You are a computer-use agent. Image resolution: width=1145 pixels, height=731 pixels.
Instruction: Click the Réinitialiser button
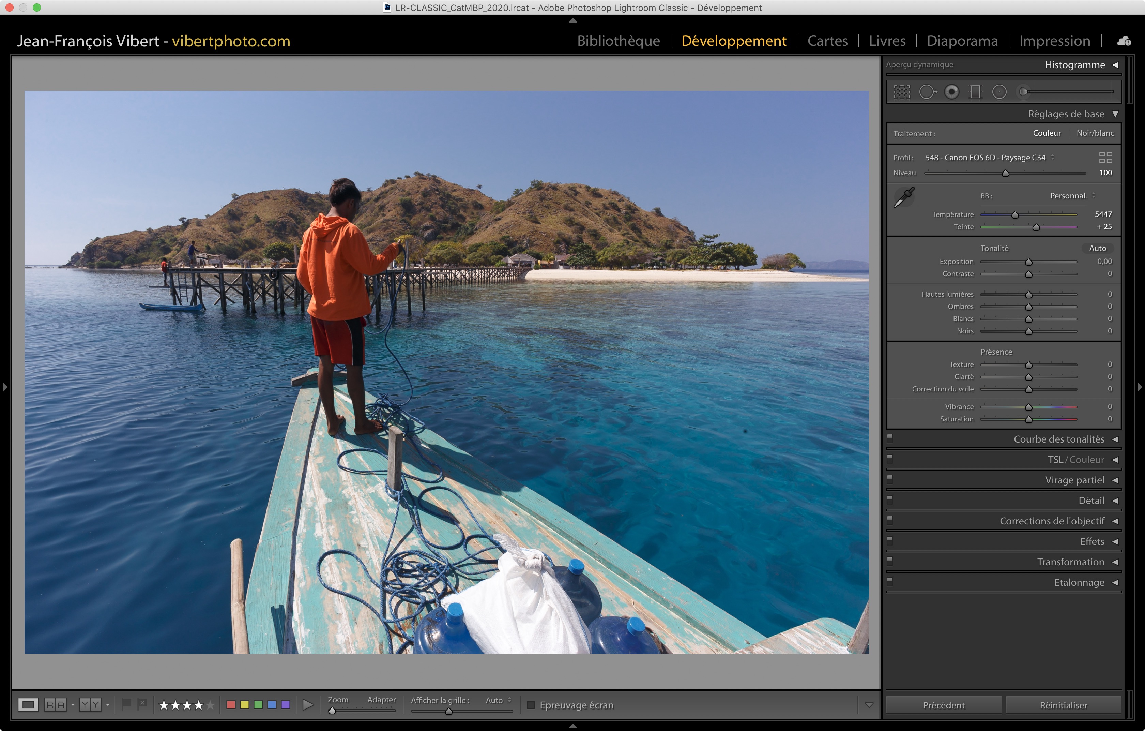pyautogui.click(x=1063, y=705)
